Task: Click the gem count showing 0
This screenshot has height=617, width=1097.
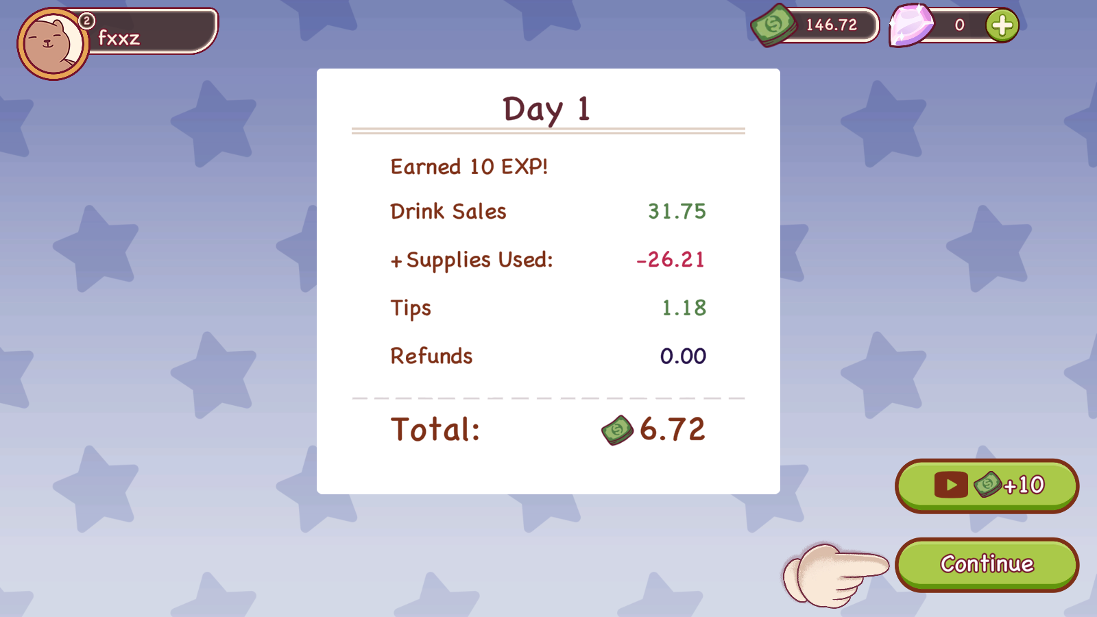Action: [959, 25]
